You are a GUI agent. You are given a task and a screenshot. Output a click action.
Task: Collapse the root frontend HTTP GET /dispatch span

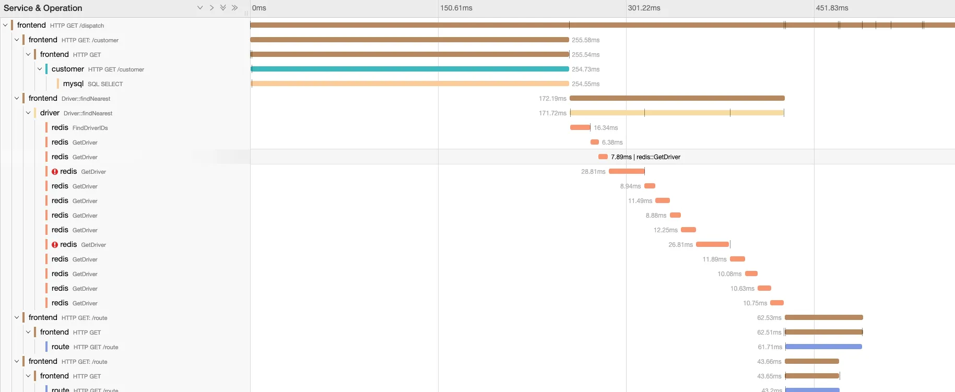click(5, 25)
